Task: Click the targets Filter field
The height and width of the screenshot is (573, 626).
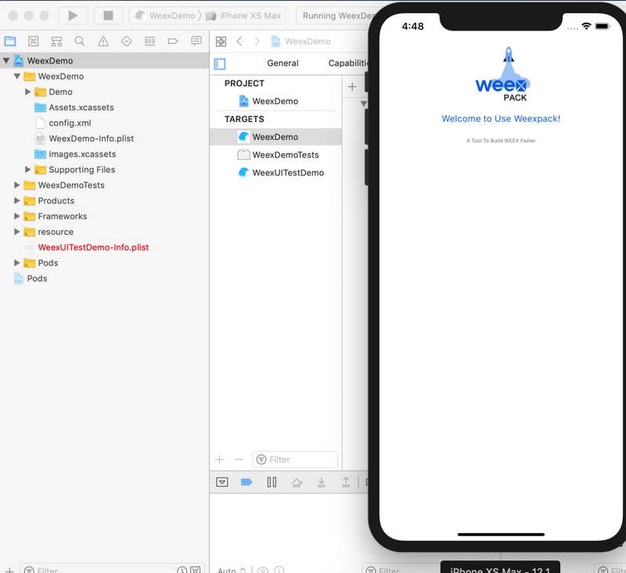Action: 295,459
